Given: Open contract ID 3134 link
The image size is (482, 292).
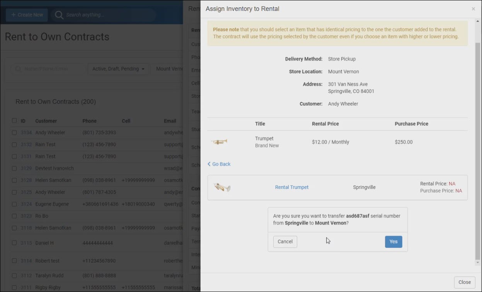Looking at the screenshot, I should click(x=26, y=132).
